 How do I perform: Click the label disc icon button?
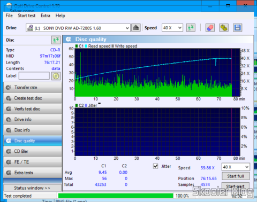[56, 76]
